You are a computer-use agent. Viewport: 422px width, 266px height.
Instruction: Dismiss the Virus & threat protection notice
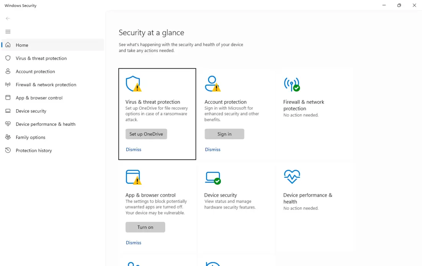pyautogui.click(x=134, y=149)
